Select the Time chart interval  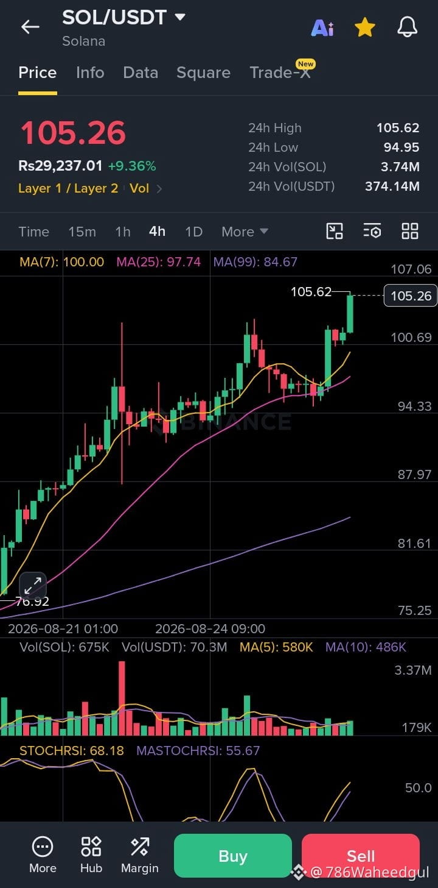point(34,232)
